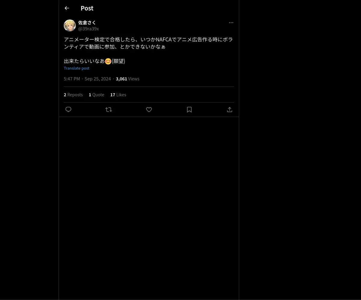This screenshot has width=361, height=300.
Task: Click the Sep 25, 2024 date
Action: (x=98, y=79)
